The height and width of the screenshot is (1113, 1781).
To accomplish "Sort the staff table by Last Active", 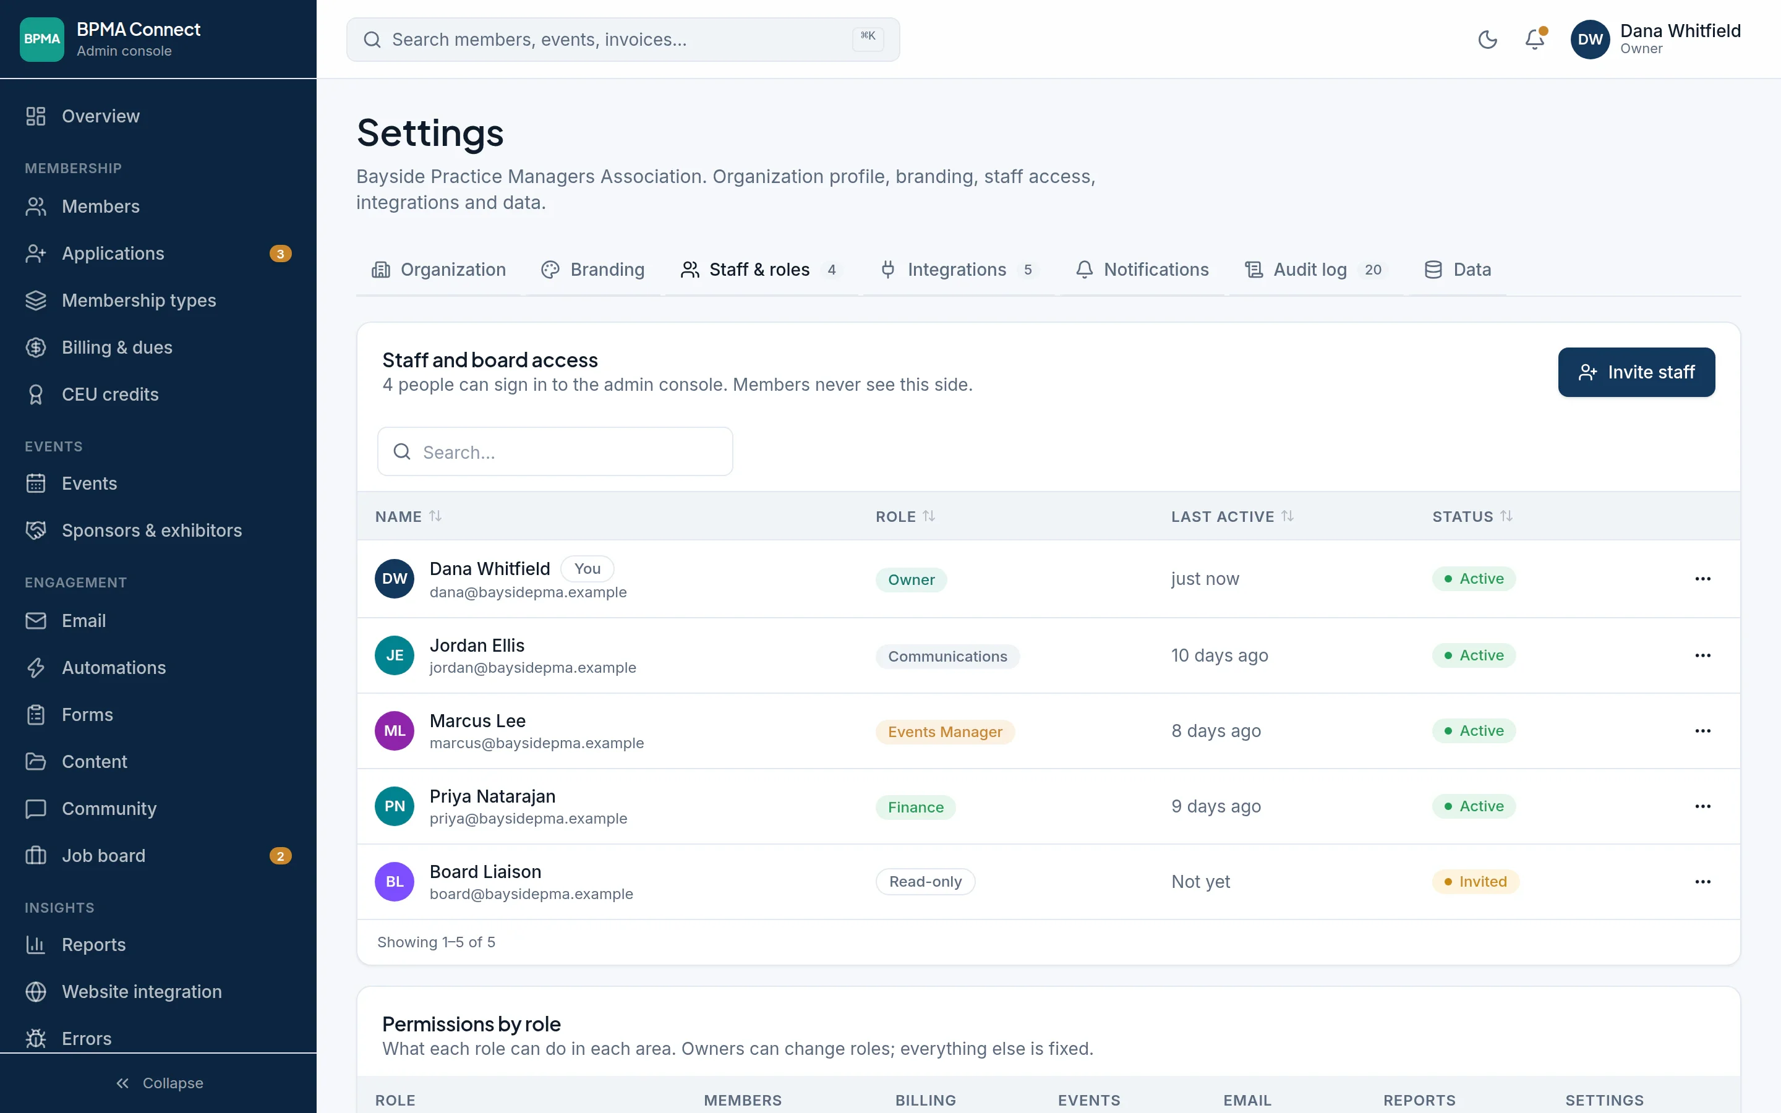I will pyautogui.click(x=1232, y=517).
